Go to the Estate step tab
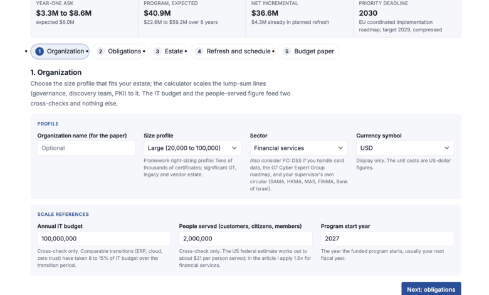This screenshot has width=489, height=295. (169, 51)
